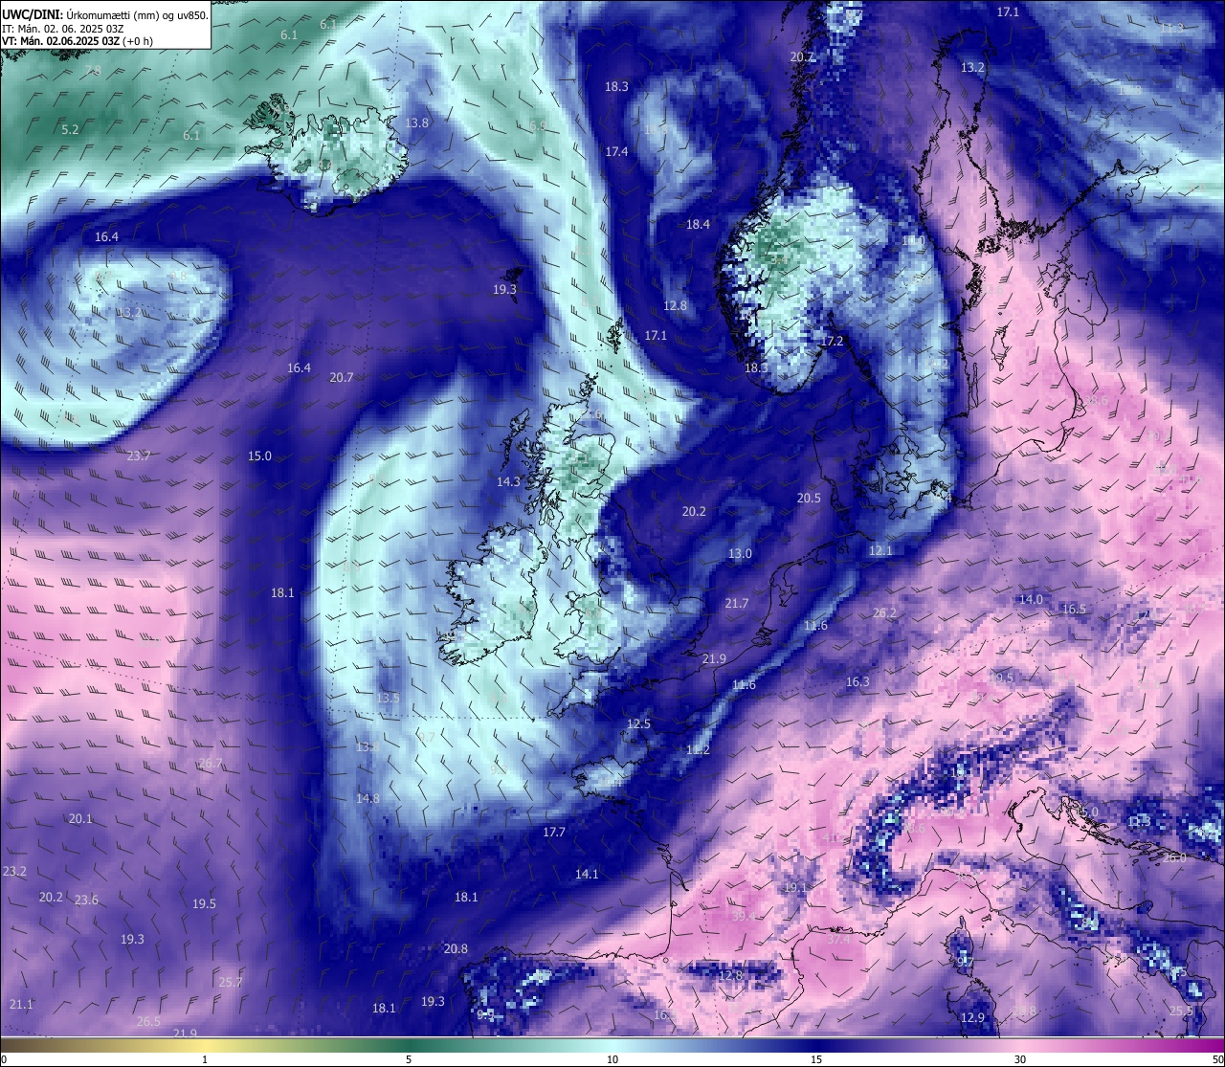Click the 21.7 value off the English coast
The height and width of the screenshot is (1067, 1225).
point(736,603)
